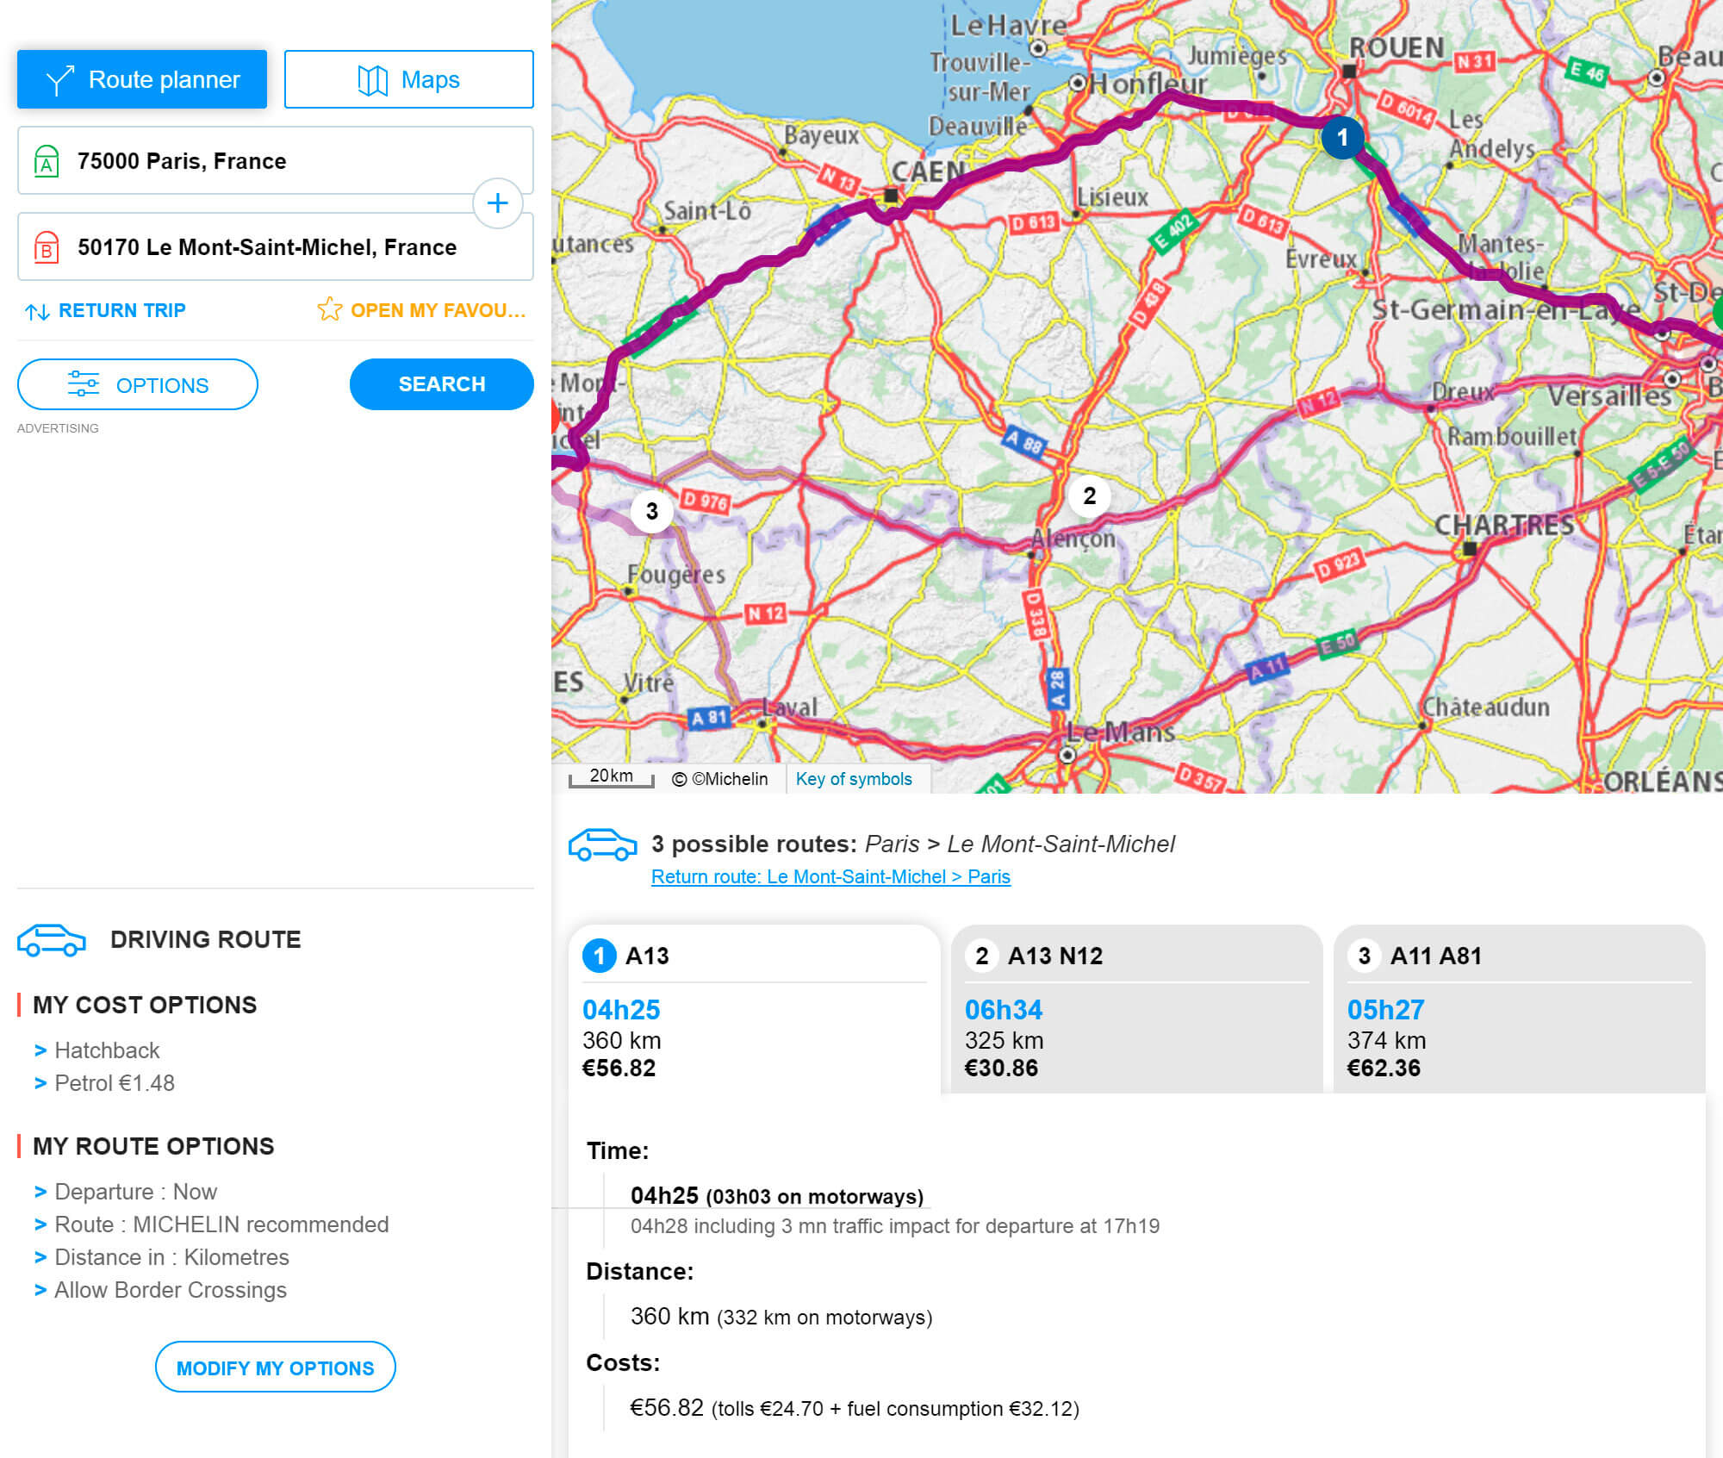Screen dimensions: 1723x1458
Task: Click the E 46 road shield near Rouen
Action: pyautogui.click(x=1586, y=72)
